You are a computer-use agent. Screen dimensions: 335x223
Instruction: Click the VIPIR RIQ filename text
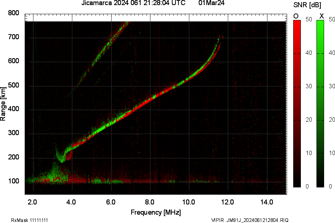[250, 220]
